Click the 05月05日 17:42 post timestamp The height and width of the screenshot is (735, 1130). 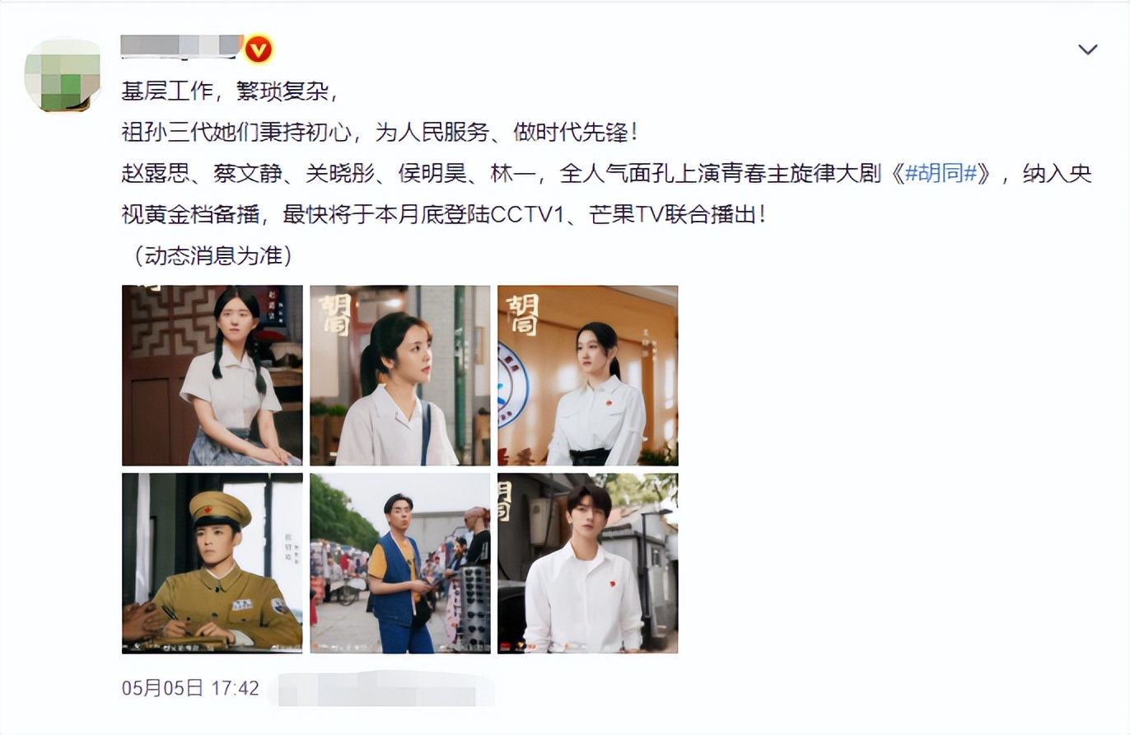coord(190,688)
